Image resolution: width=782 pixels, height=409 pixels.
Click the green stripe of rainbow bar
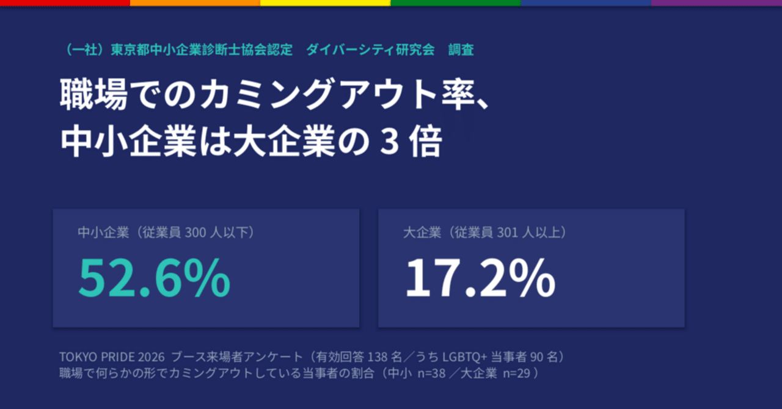pyautogui.click(x=455, y=3)
